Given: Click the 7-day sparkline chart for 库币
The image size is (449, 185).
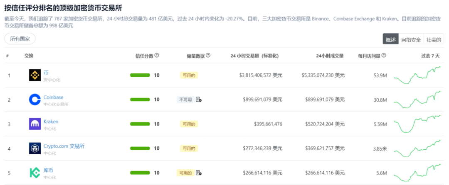Looking at the screenshot, I should click(x=417, y=173).
